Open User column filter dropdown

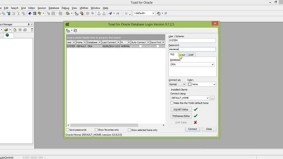(74, 42)
